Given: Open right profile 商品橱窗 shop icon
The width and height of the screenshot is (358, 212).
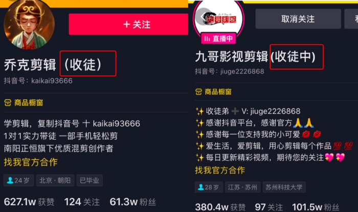Looking at the screenshot, I should click(x=198, y=92).
